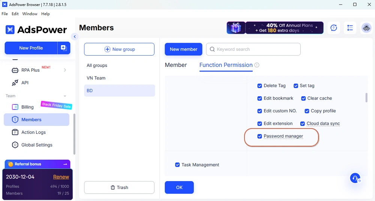Open the update sync icon in header

tap(334, 28)
